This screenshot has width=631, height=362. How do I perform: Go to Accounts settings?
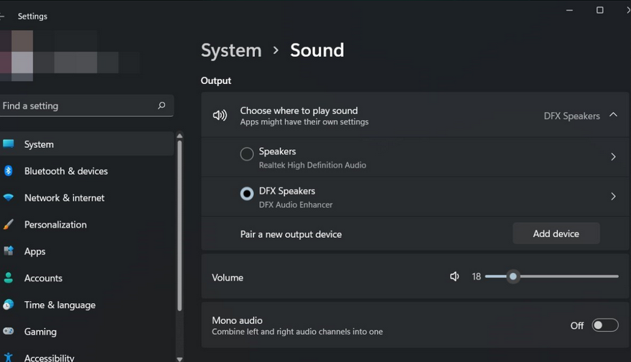(87, 278)
